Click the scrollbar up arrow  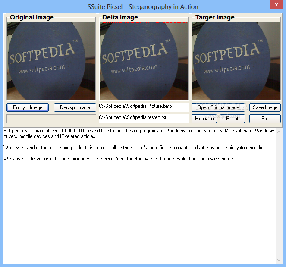tap(279, 131)
